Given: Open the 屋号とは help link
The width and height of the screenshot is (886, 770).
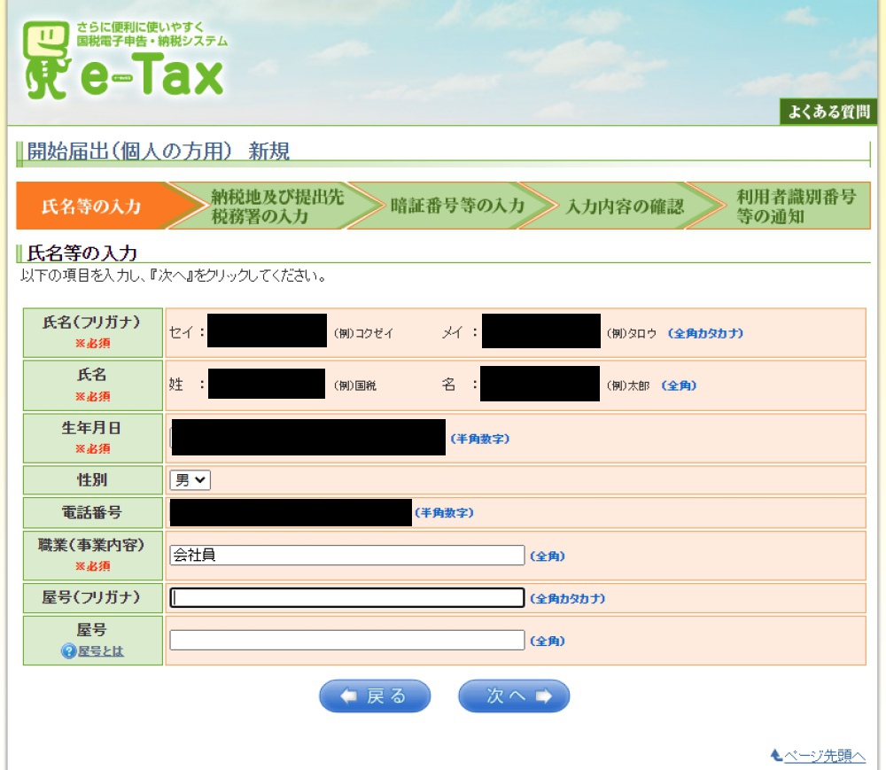Looking at the screenshot, I should pyautogui.click(x=101, y=651).
